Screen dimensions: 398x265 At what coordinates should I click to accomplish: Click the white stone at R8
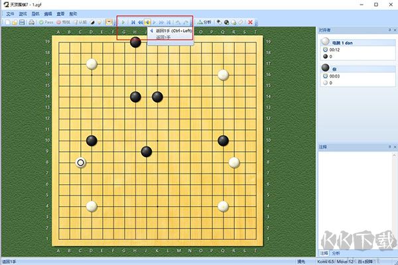pos(234,162)
